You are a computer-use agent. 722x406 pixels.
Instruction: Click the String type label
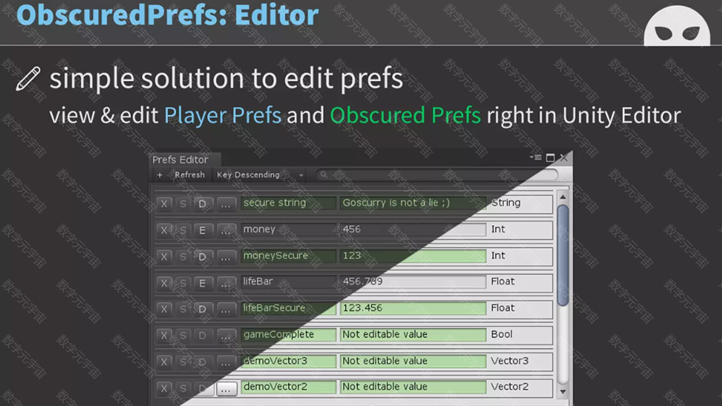click(x=505, y=203)
